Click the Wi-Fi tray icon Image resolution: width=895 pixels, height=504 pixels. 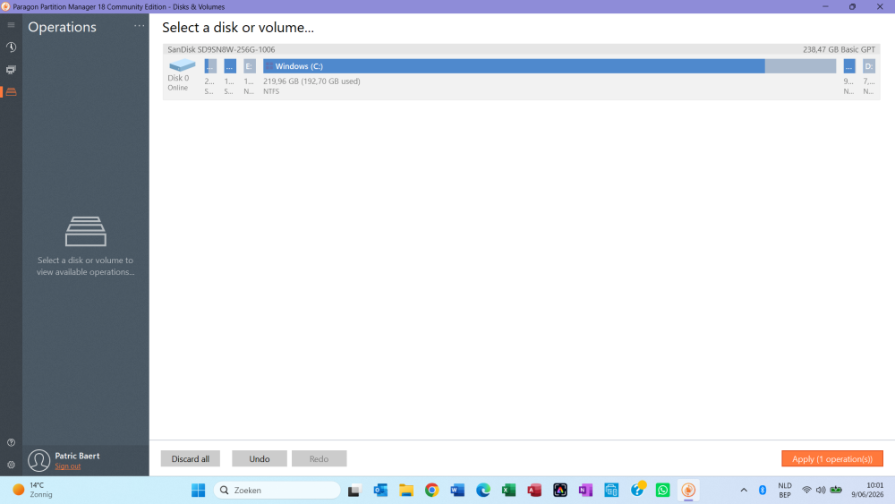click(x=806, y=490)
